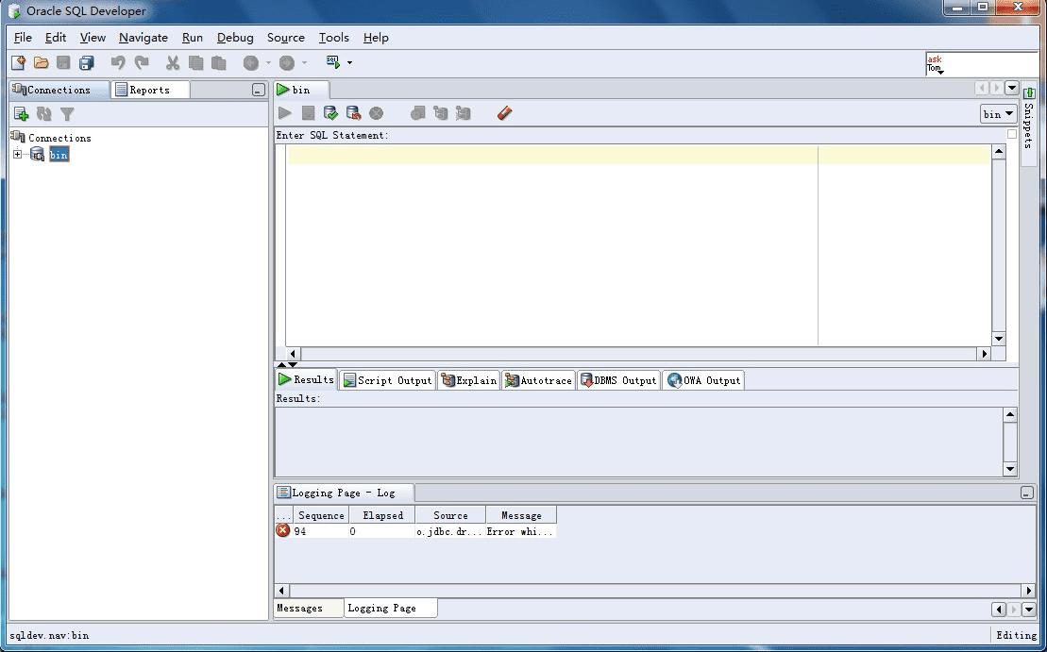The width and height of the screenshot is (1047, 652).
Task: Click the Filter funnel icon in Connections panel
Action: (67, 114)
